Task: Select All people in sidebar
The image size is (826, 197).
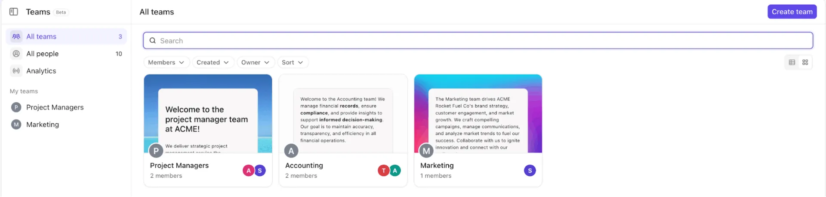Action: pos(66,54)
